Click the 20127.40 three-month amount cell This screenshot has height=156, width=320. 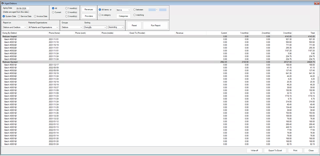(287, 62)
